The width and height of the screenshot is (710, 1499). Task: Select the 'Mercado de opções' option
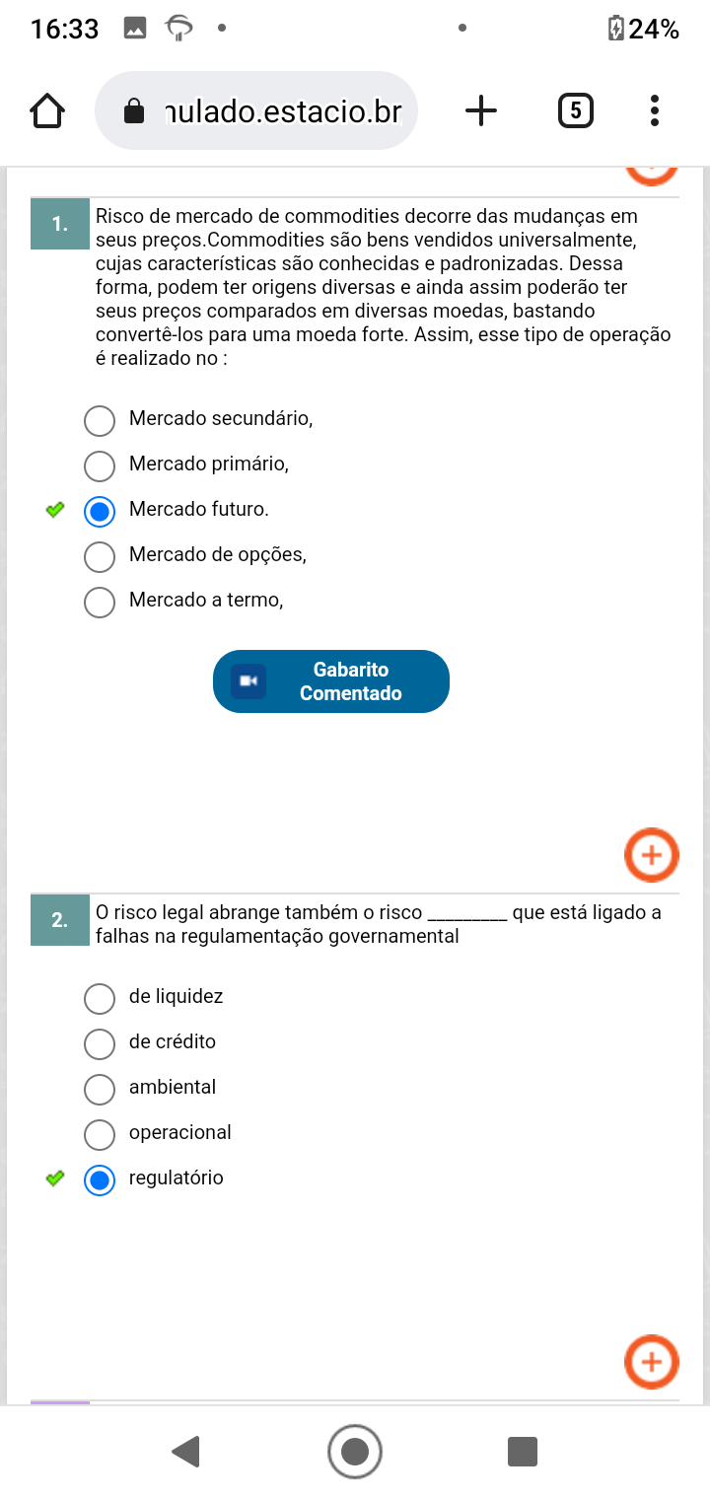coord(100,555)
